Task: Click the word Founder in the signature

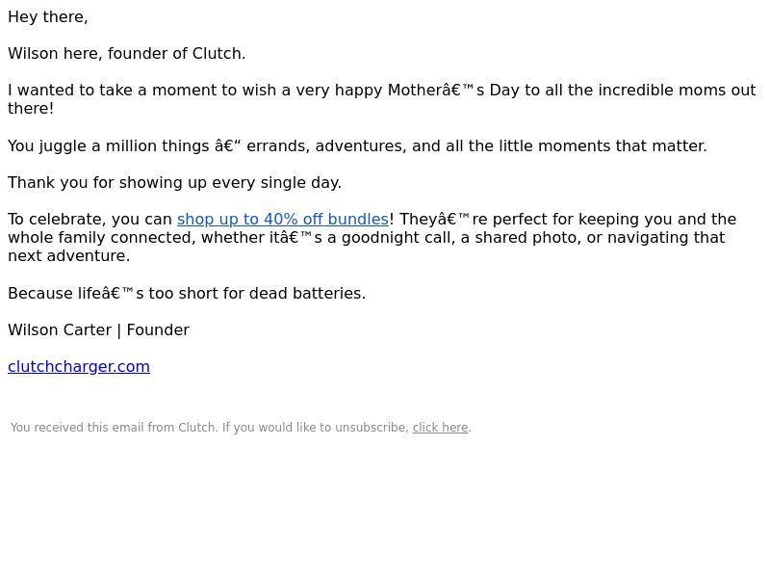Action: click(x=158, y=330)
